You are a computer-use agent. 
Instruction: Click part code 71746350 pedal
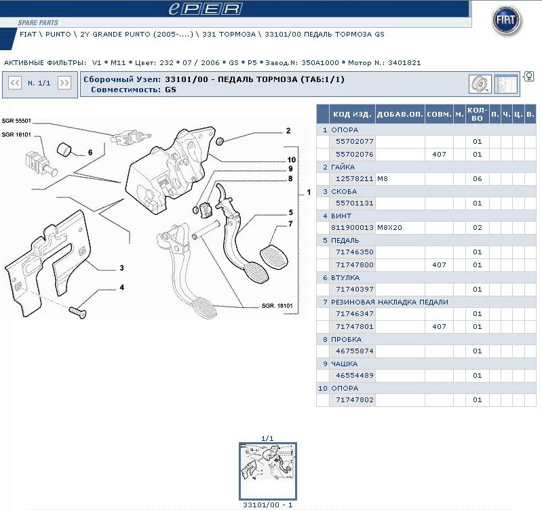coord(355,252)
